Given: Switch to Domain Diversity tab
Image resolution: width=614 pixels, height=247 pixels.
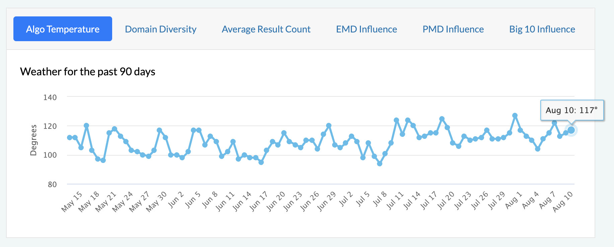Looking at the screenshot, I should pyautogui.click(x=161, y=29).
